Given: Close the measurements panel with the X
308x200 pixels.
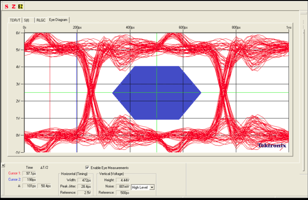Looking at the screenshot, I should tap(4, 166).
